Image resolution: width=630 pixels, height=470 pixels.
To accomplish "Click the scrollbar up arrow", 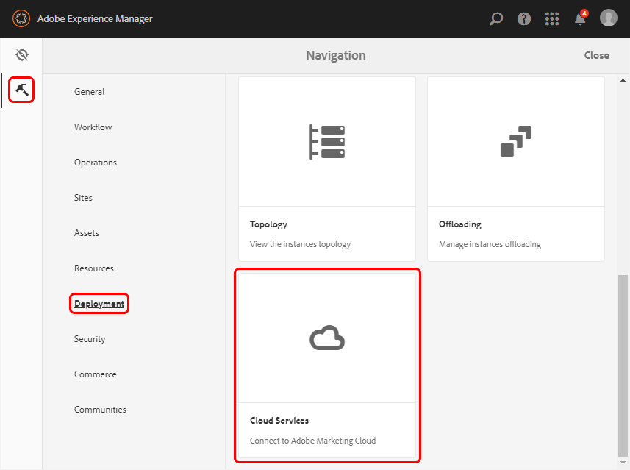I will pos(623,80).
